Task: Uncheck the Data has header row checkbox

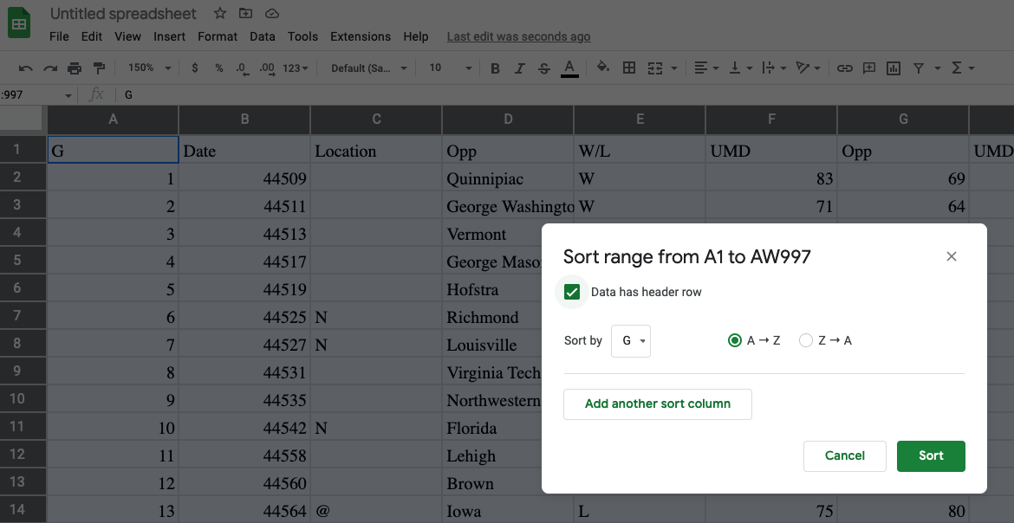Action: click(571, 292)
